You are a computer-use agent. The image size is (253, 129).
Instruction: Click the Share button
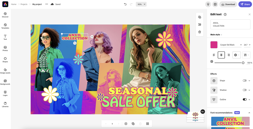tap(245, 4)
